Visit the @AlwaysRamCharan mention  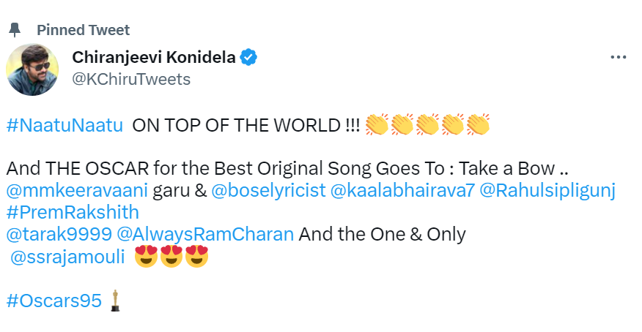[x=205, y=235]
